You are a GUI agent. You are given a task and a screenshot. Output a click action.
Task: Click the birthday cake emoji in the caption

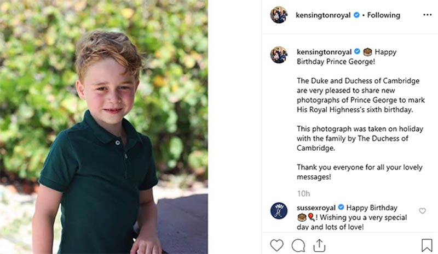tap(367, 52)
